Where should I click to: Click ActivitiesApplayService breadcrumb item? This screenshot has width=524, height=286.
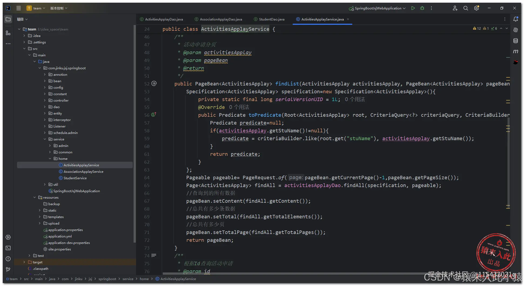176,279
